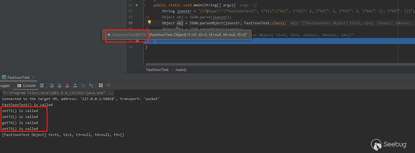Toggle the breakpoint on line 58

pos(137,41)
